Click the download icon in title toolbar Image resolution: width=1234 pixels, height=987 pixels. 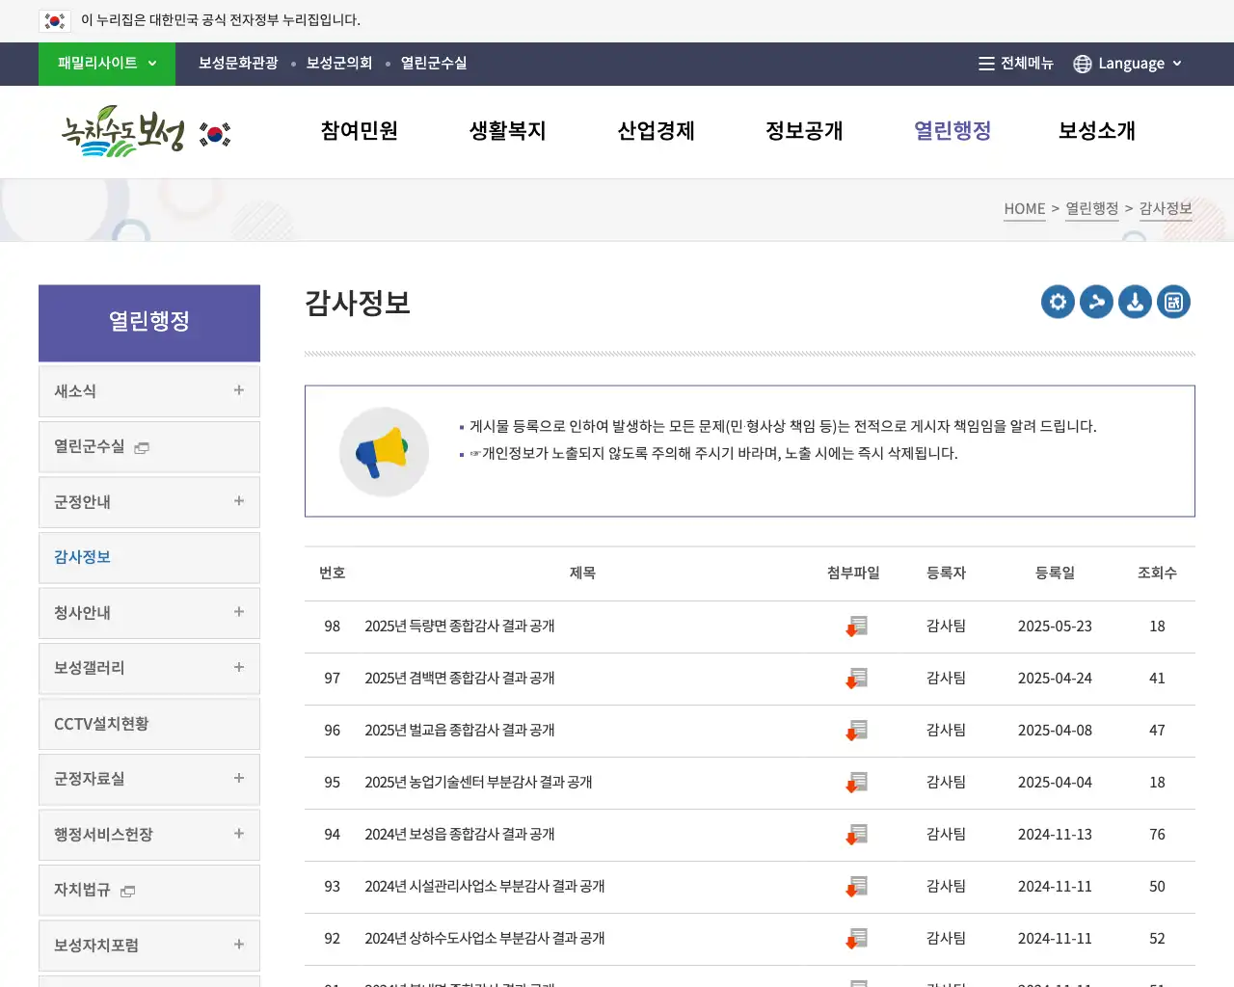click(1135, 302)
